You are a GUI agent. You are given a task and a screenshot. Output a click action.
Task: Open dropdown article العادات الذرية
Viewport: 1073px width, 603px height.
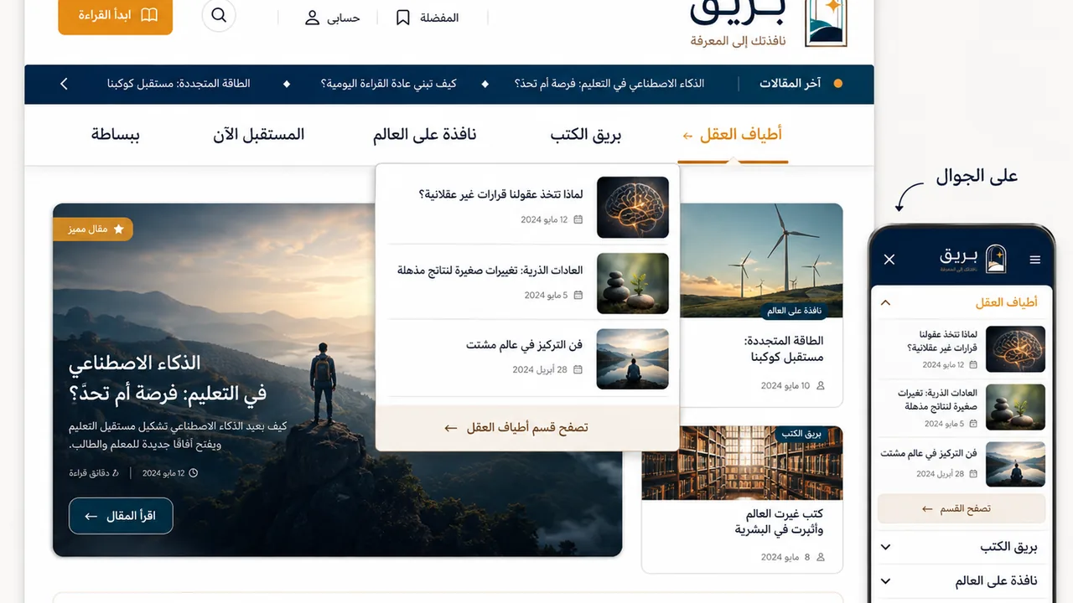click(490, 271)
